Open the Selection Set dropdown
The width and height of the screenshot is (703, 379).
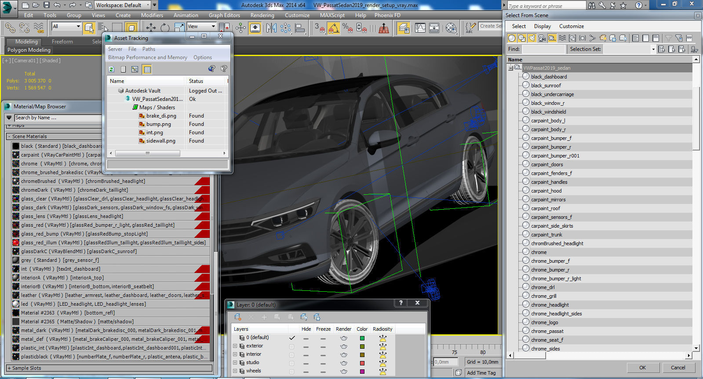tap(629, 49)
